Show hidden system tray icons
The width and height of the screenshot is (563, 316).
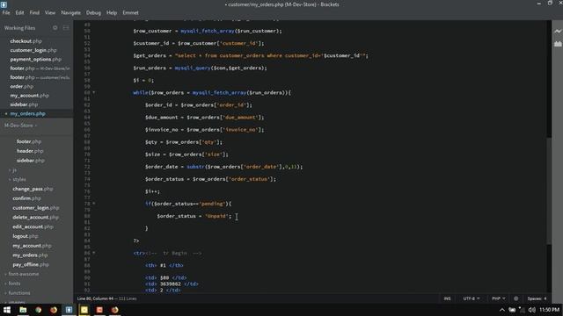(x=502, y=310)
